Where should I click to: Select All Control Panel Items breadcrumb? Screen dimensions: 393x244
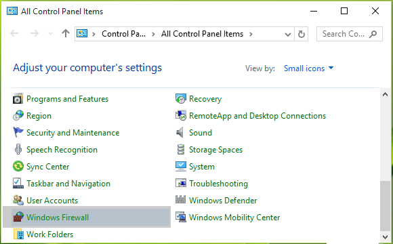click(202, 34)
